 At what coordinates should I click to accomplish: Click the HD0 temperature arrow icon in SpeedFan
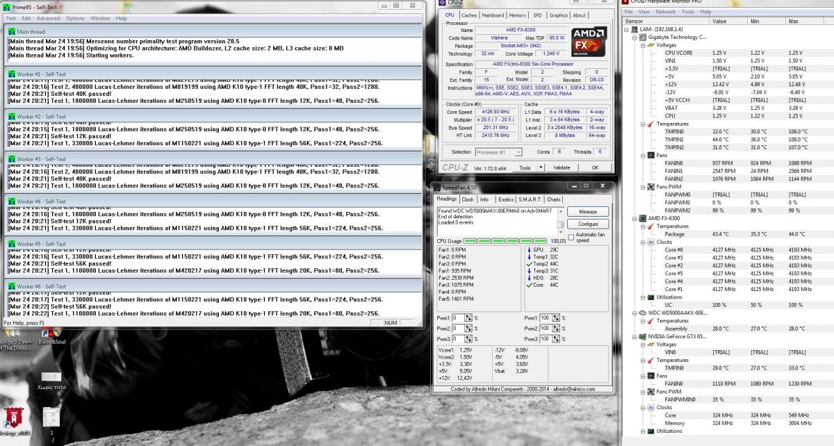[x=529, y=278]
